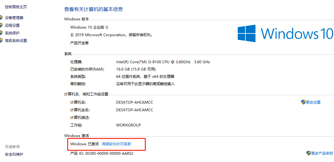The height and width of the screenshot is (162, 334).
Task: Click the shield icon beside 远程设置
Action: coord(1,26)
